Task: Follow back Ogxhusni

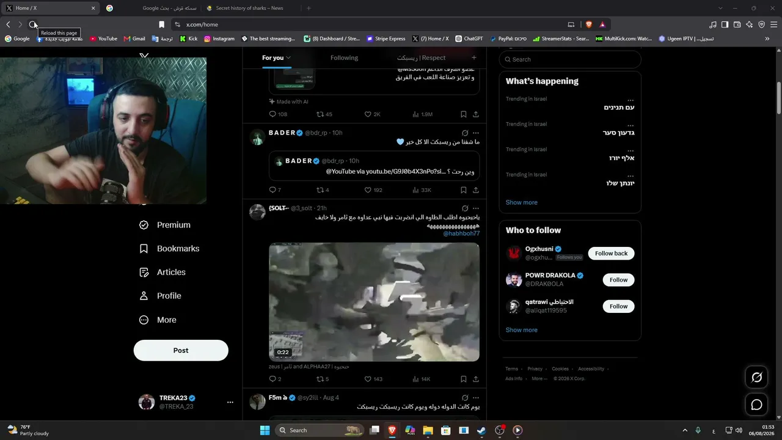Action: click(611, 253)
